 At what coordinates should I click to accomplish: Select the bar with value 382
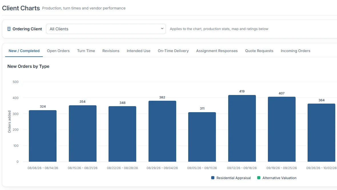click(x=162, y=131)
